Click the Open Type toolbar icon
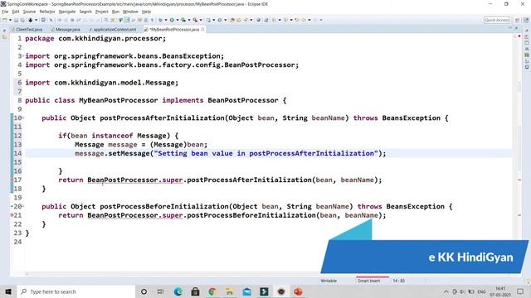The height and width of the screenshot is (298, 531). (232, 20)
